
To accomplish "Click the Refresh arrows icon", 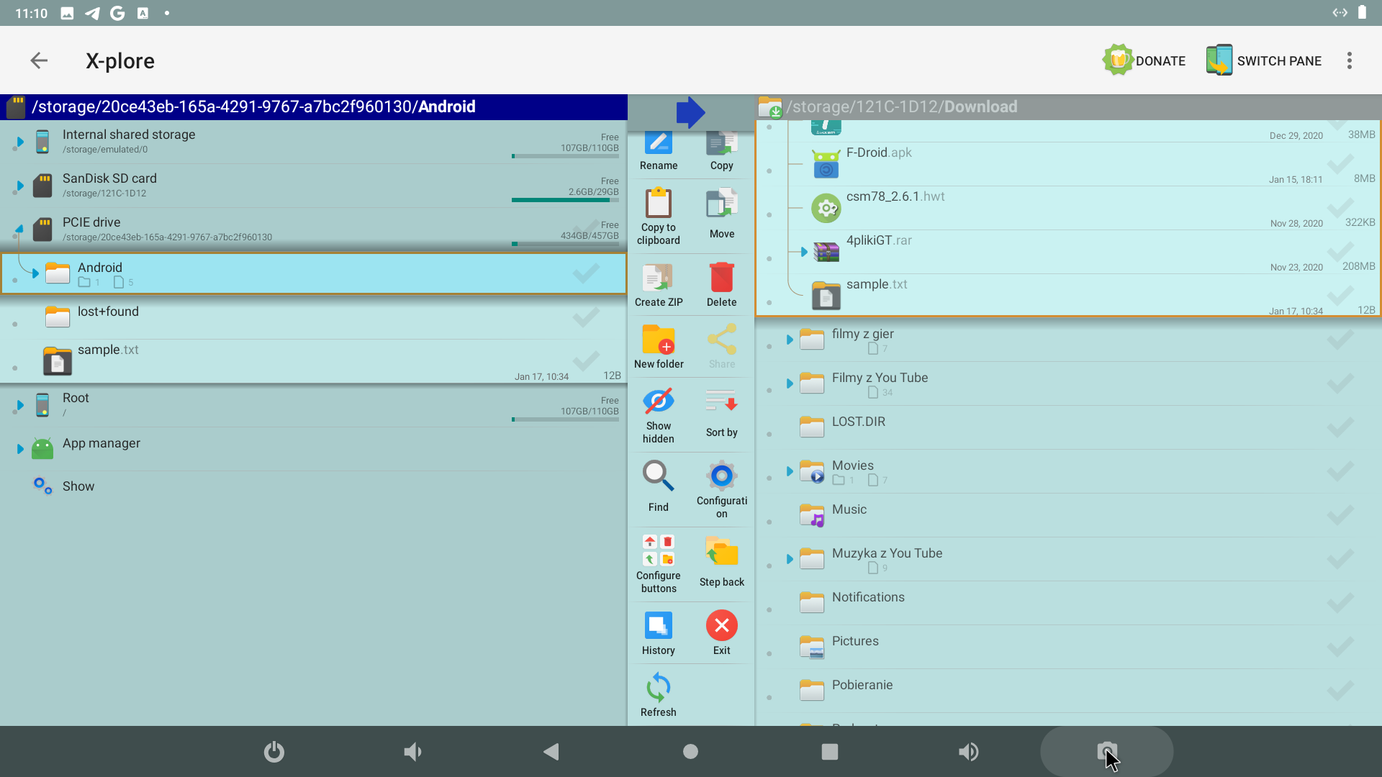I will pyautogui.click(x=659, y=687).
